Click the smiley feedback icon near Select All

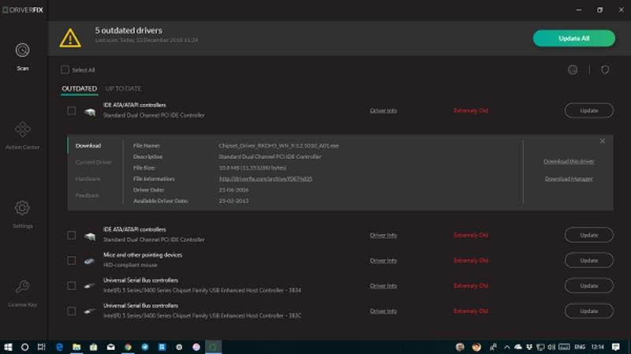point(573,70)
